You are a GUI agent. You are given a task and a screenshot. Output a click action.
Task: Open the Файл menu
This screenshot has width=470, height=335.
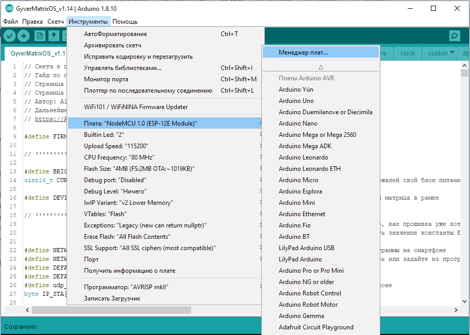[10, 22]
